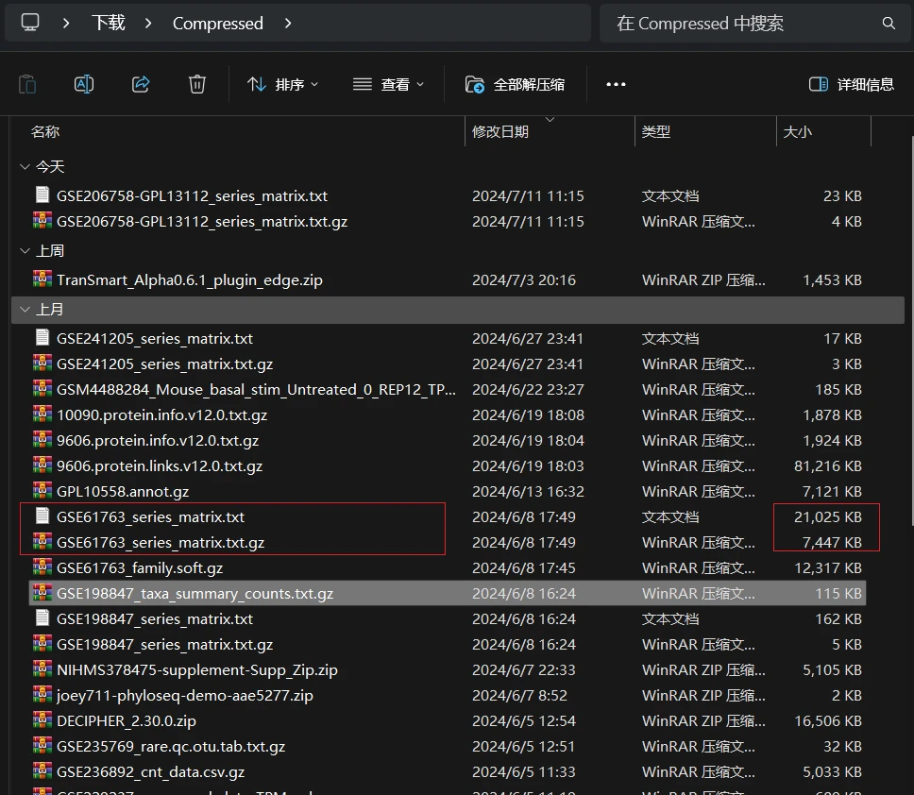Click the paste clipboard icon in toolbar
Screen dimensions: 914x795
[27, 85]
